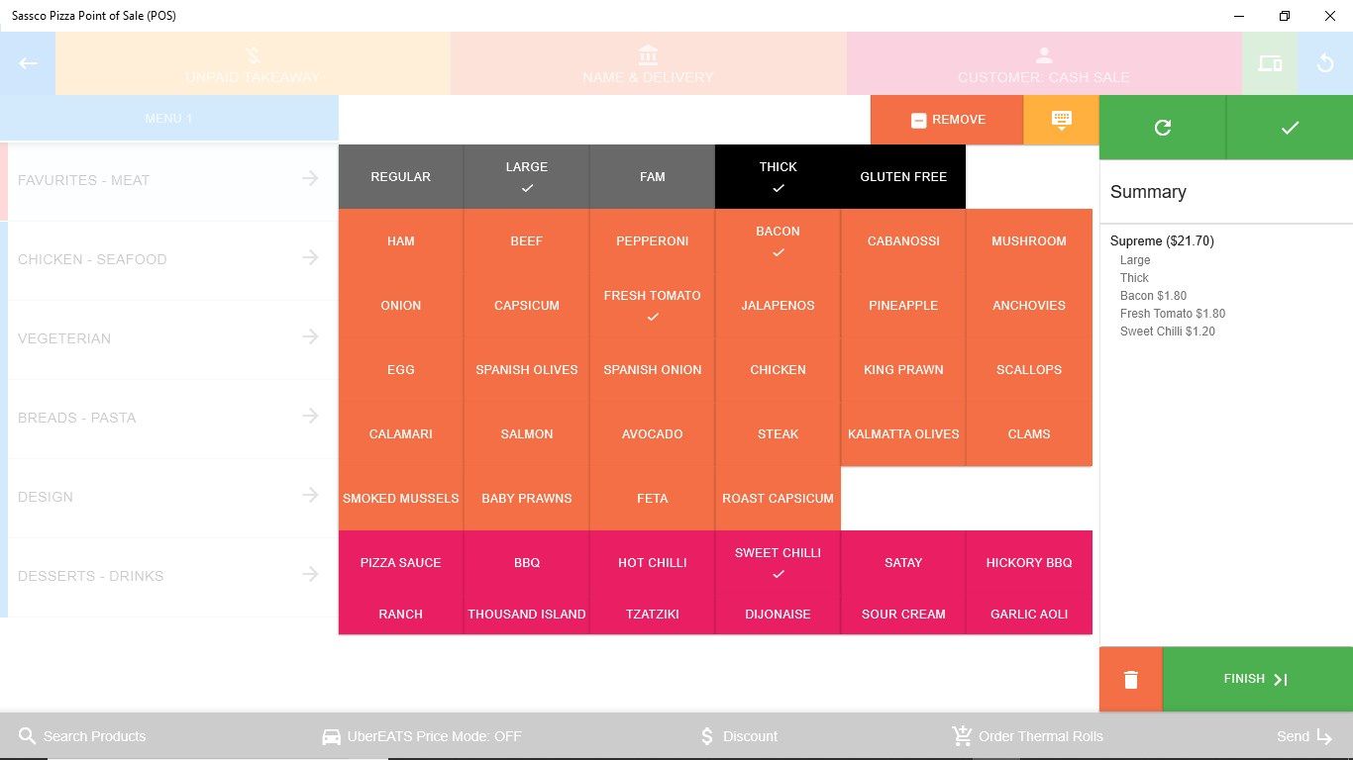Open the Discount dollar option

(739, 736)
